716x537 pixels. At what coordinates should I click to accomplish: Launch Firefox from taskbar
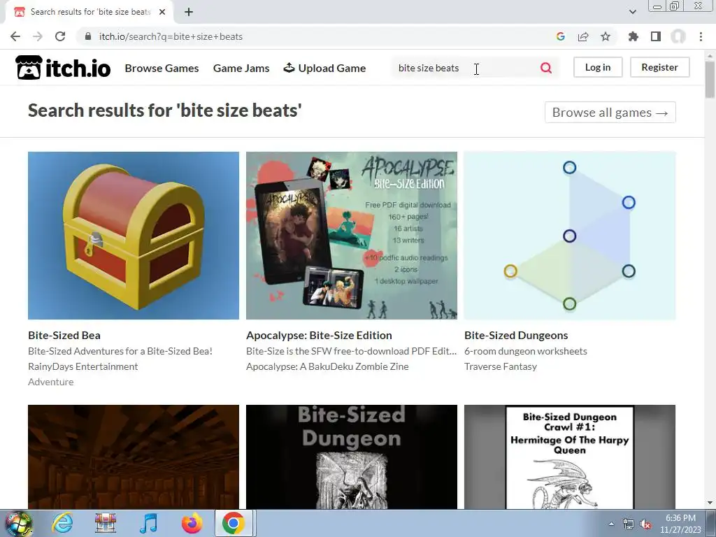(x=192, y=523)
